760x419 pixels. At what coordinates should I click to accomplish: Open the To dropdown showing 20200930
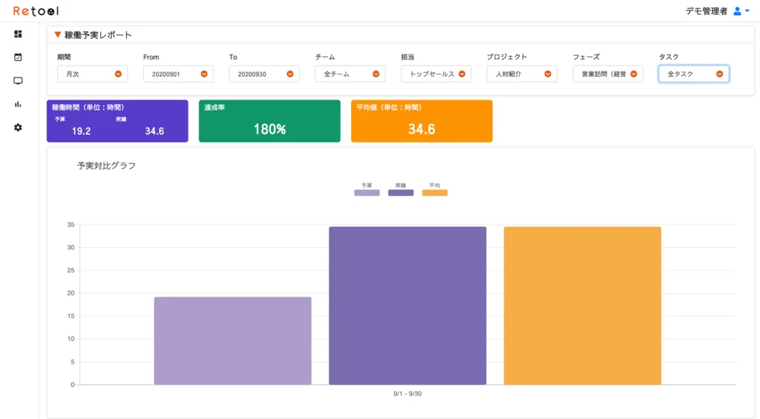[x=264, y=74]
